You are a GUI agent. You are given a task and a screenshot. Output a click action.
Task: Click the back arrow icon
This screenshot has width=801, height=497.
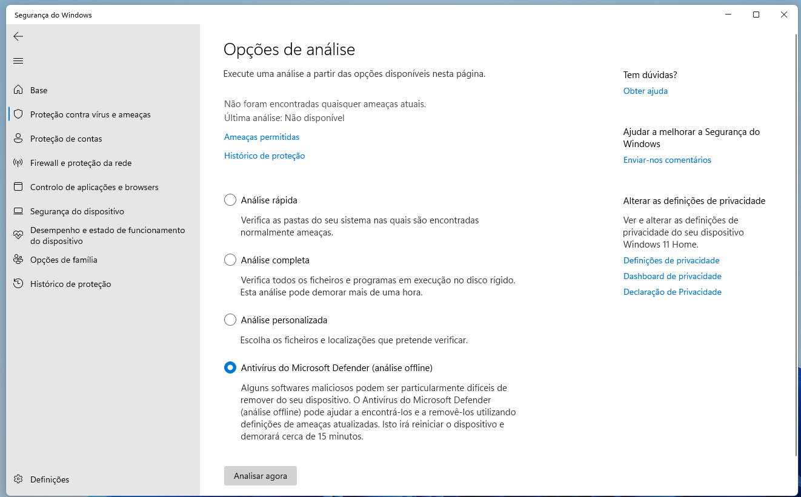pos(18,36)
